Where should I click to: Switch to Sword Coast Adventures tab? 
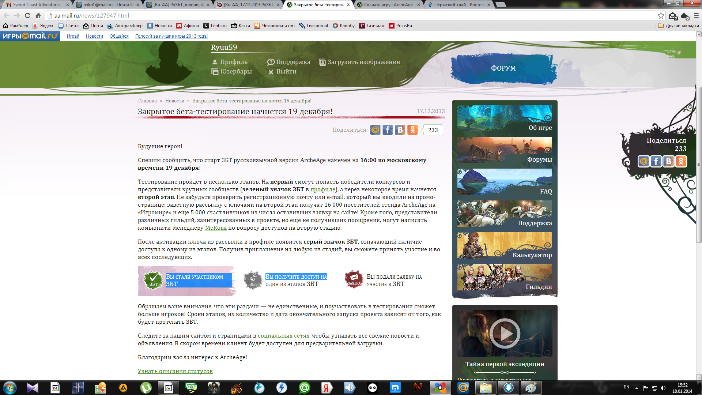pyautogui.click(x=37, y=5)
